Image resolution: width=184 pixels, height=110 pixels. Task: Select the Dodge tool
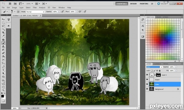point(3,63)
